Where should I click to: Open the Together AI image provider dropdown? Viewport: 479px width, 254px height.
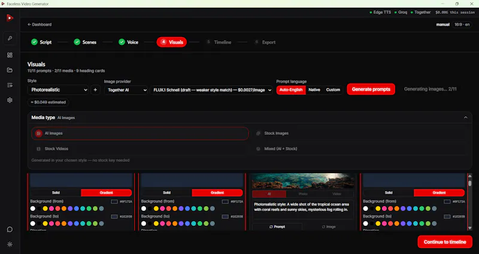(126, 90)
